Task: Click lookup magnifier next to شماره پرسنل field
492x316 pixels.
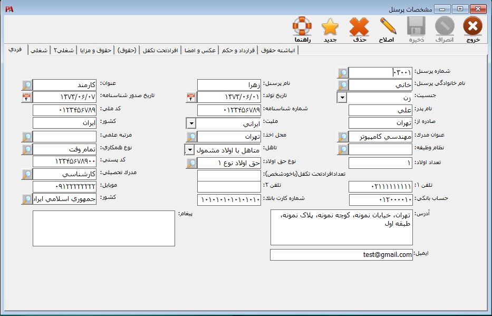Action: pyautogui.click(x=343, y=73)
